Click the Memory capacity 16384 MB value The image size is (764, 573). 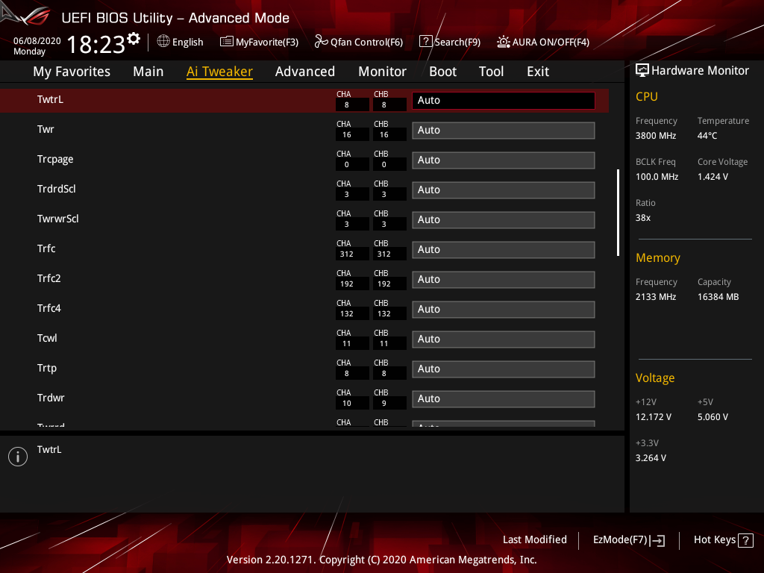click(718, 297)
